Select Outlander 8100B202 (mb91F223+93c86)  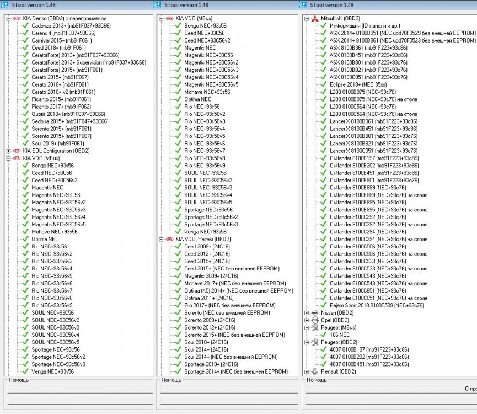click(x=374, y=166)
